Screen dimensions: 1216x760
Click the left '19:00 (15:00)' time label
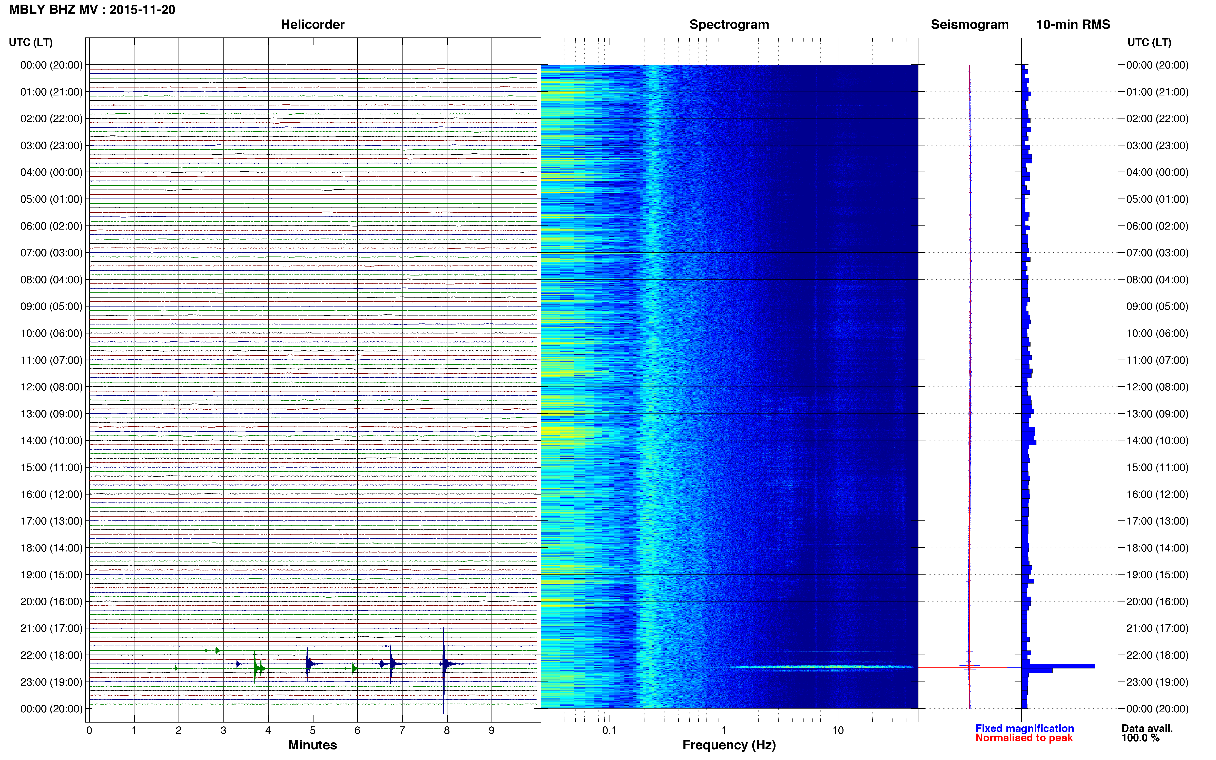pos(51,575)
